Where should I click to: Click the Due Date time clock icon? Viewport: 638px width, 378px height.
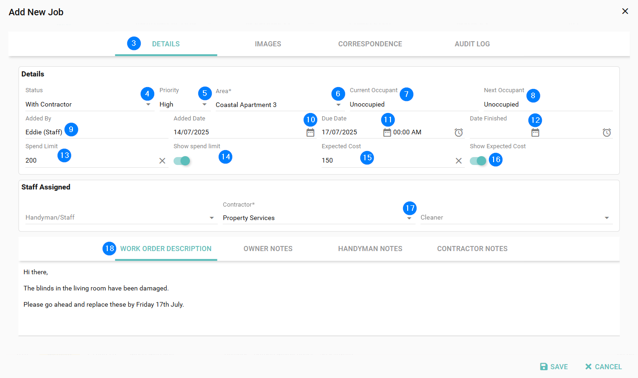tap(458, 132)
